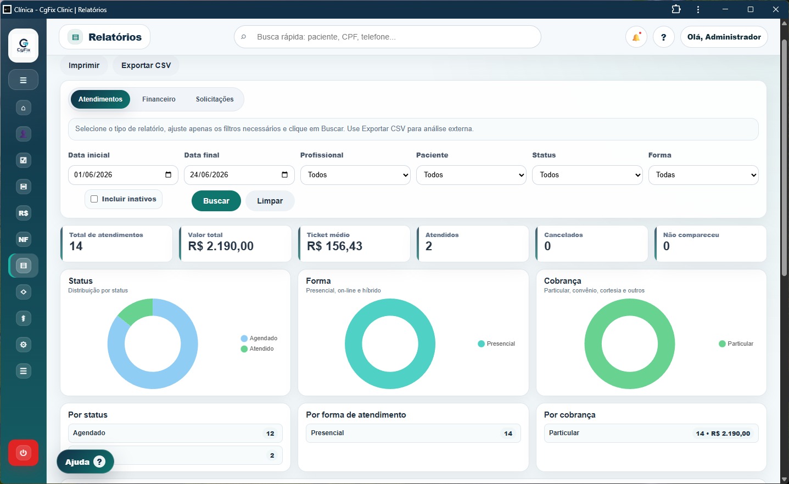This screenshot has height=484, width=789.
Task: Toggle the sidebar hamburger menu button
Action: coord(23,80)
